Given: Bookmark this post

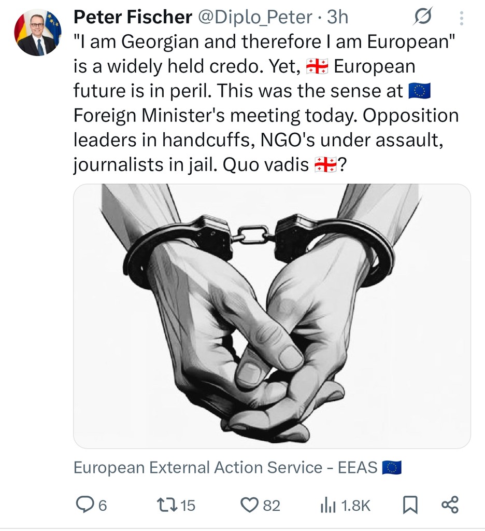Looking at the screenshot, I should [x=410, y=505].
